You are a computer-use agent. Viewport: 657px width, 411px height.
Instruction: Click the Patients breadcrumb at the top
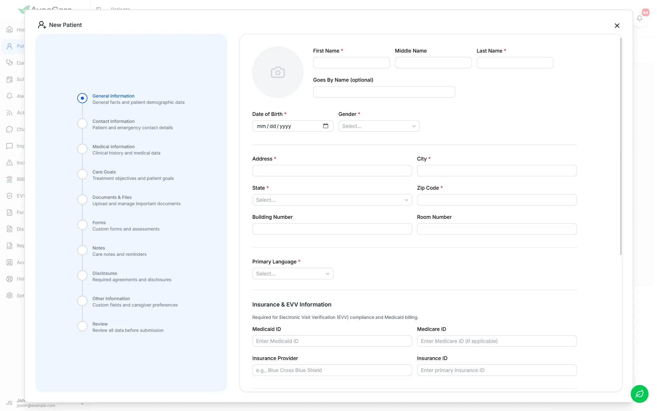coord(120,9)
